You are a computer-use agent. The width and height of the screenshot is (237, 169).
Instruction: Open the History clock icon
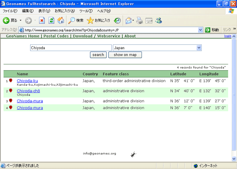coord(117,20)
